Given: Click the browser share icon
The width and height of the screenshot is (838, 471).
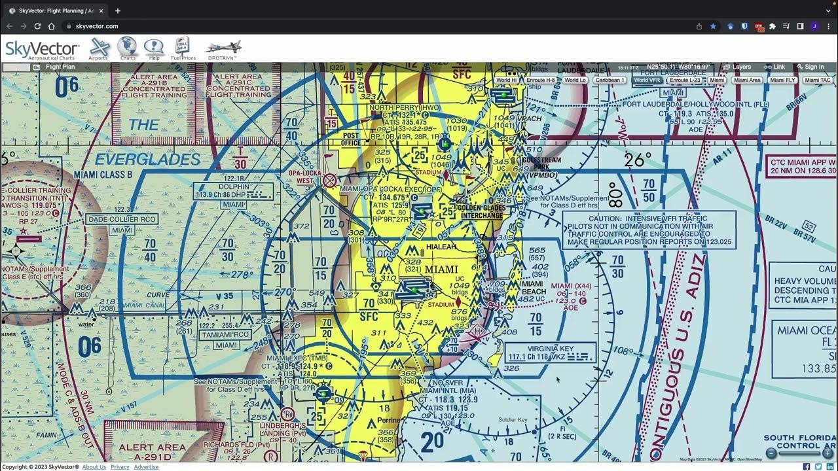Looking at the screenshot, I should [x=699, y=26].
